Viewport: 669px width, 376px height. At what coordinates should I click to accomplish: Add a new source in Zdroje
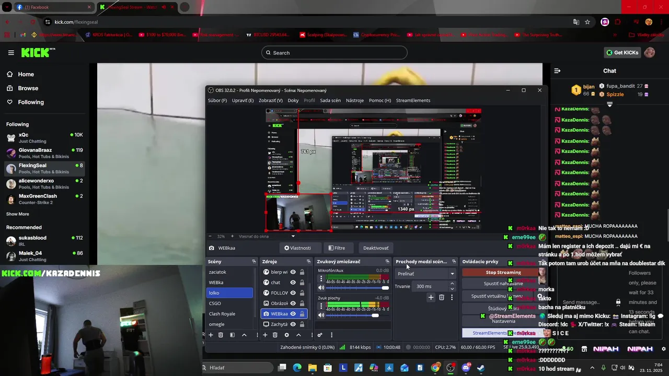265,335
